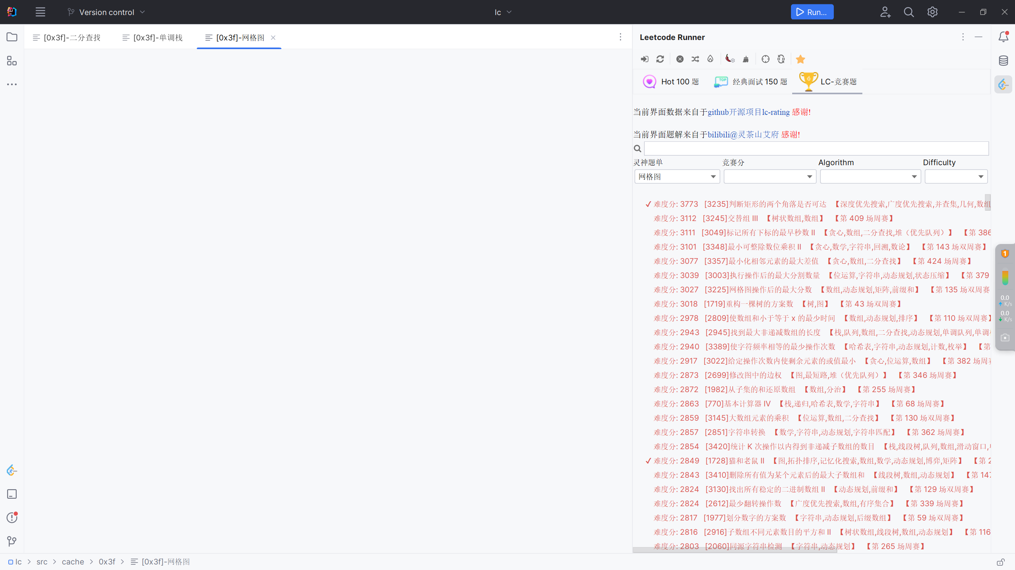Hide the Leetcode Runner panel
1015x570 pixels.
(979, 37)
